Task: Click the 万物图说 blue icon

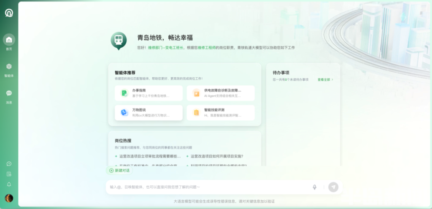Action: click(x=124, y=112)
